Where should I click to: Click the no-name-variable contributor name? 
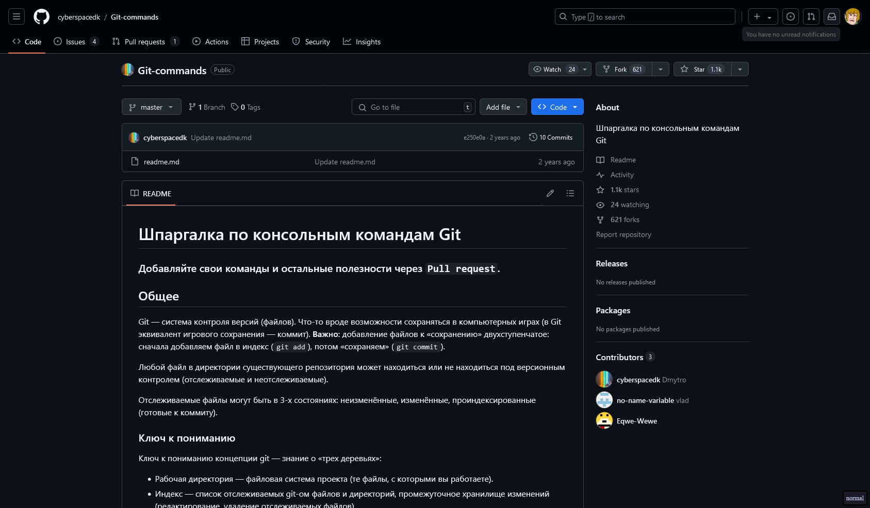(645, 400)
